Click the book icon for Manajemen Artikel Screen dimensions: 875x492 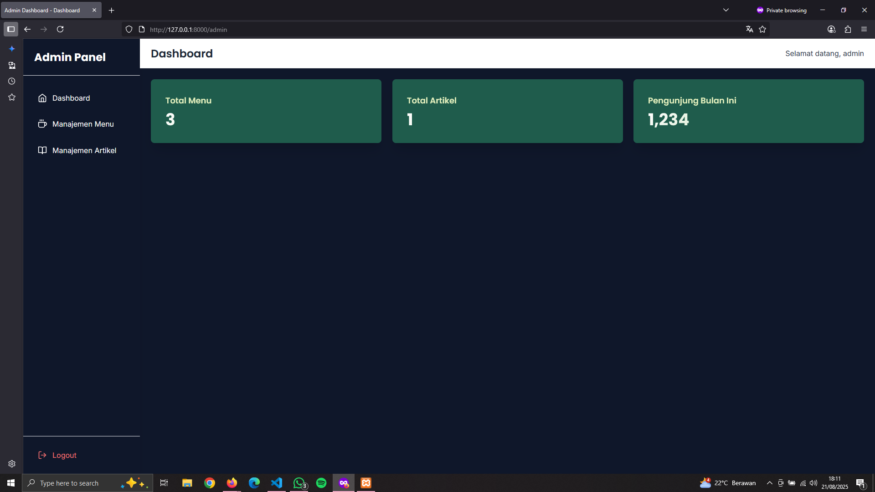point(42,150)
